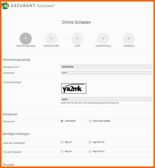Image resolution: width=155 pixels, height=168 pixels.
Task: Select step 1 Versicherungsvertrag circle
Action: coord(26,38)
